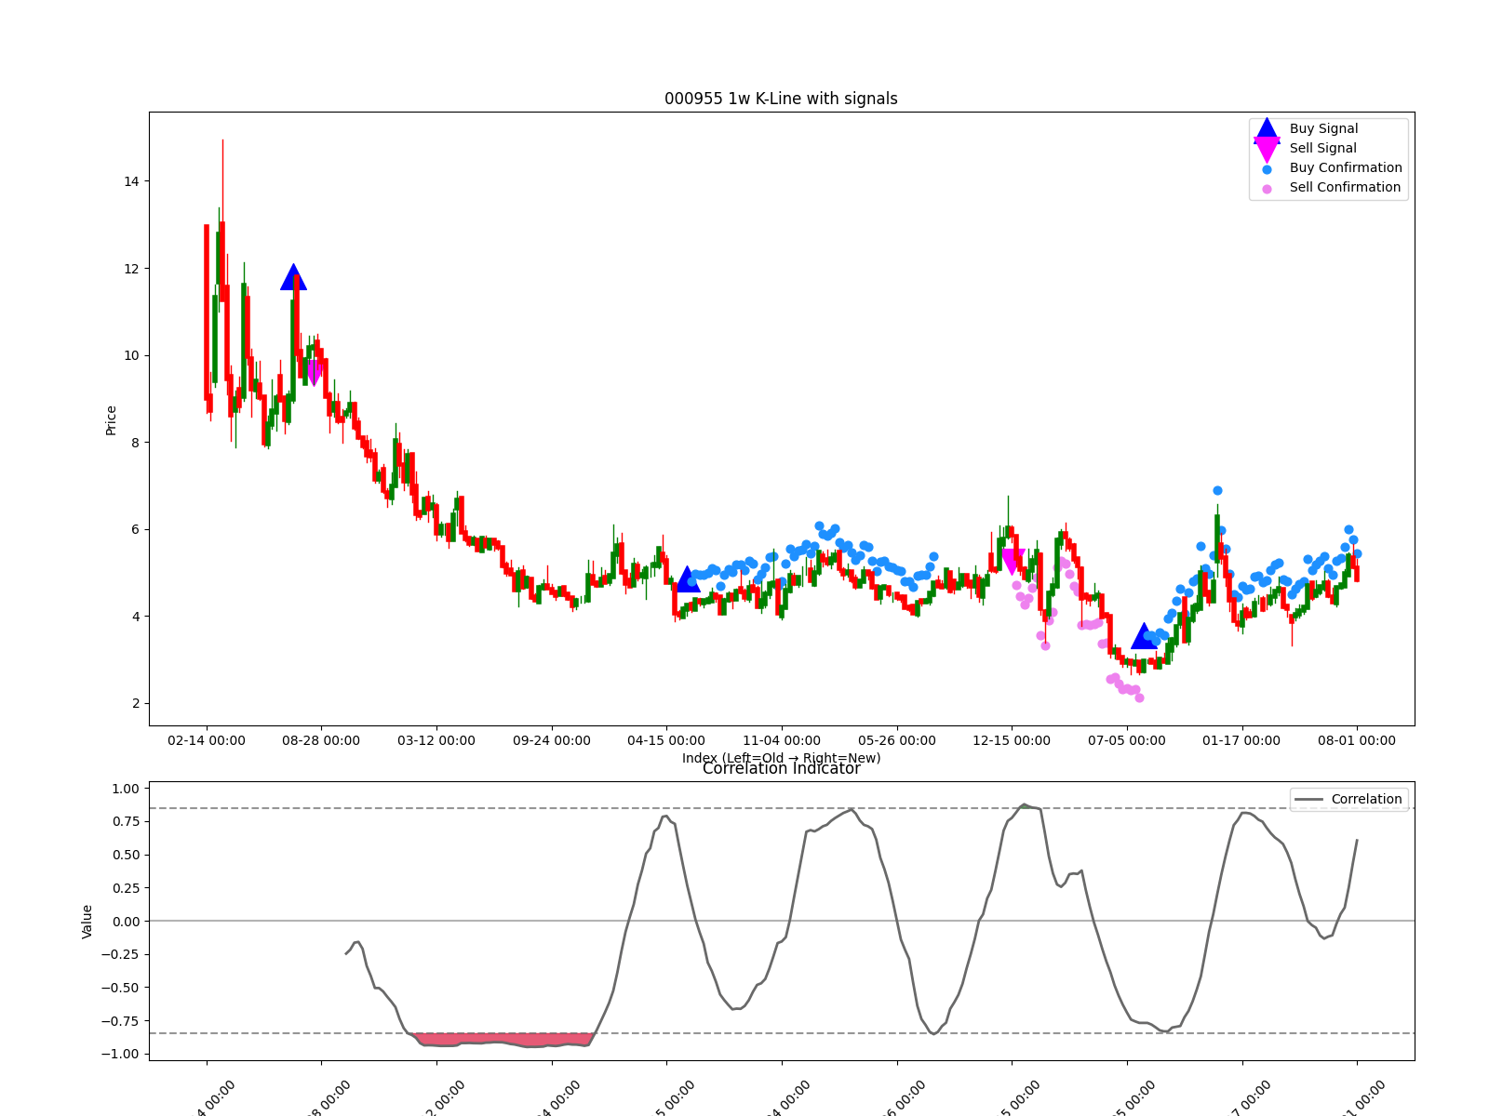Viewport: 1489px width, 1116px height.
Task: Click the 0.75 correlation tick label
Action: point(125,821)
